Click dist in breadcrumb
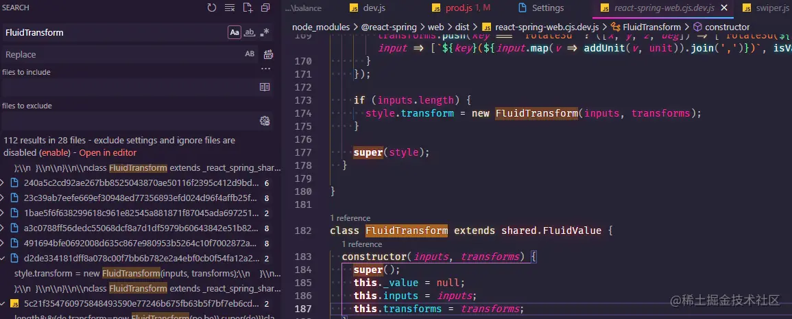This screenshot has height=319, width=792. pos(461,27)
